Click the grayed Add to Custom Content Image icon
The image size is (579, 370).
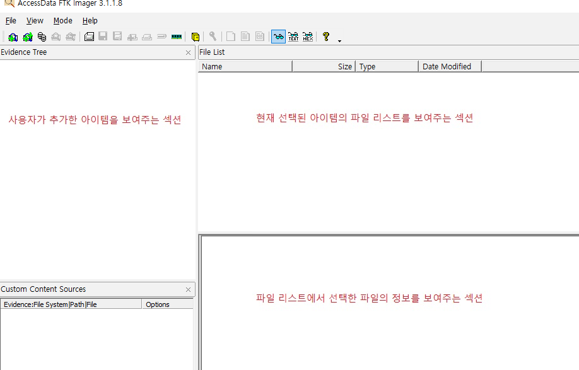(132, 37)
